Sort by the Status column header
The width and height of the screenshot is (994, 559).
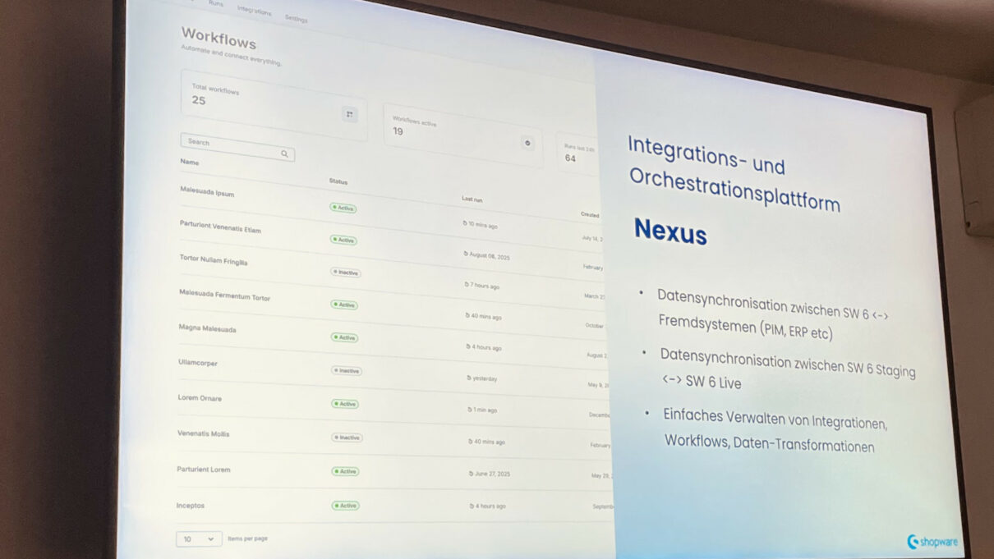pyautogui.click(x=339, y=181)
